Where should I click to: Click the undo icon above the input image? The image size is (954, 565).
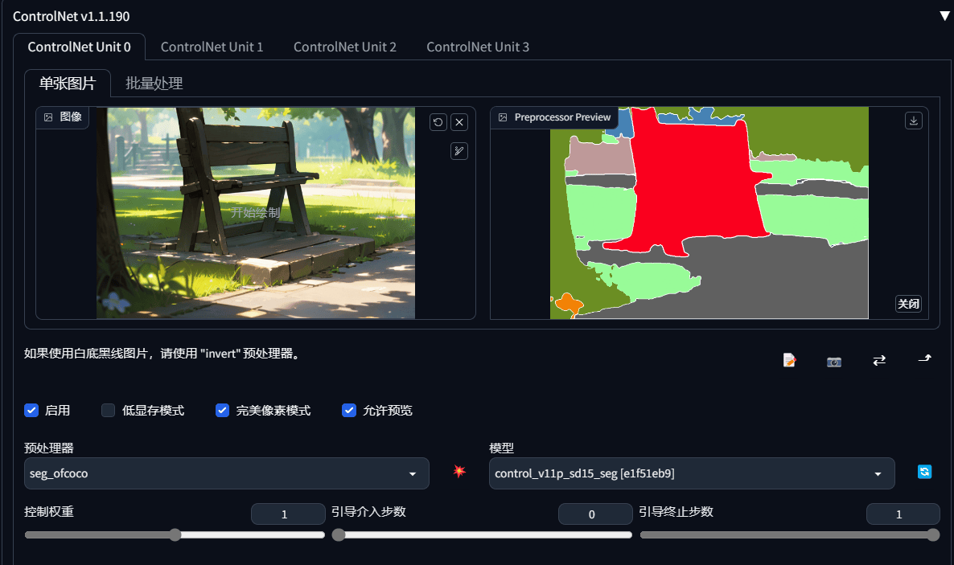click(x=438, y=122)
